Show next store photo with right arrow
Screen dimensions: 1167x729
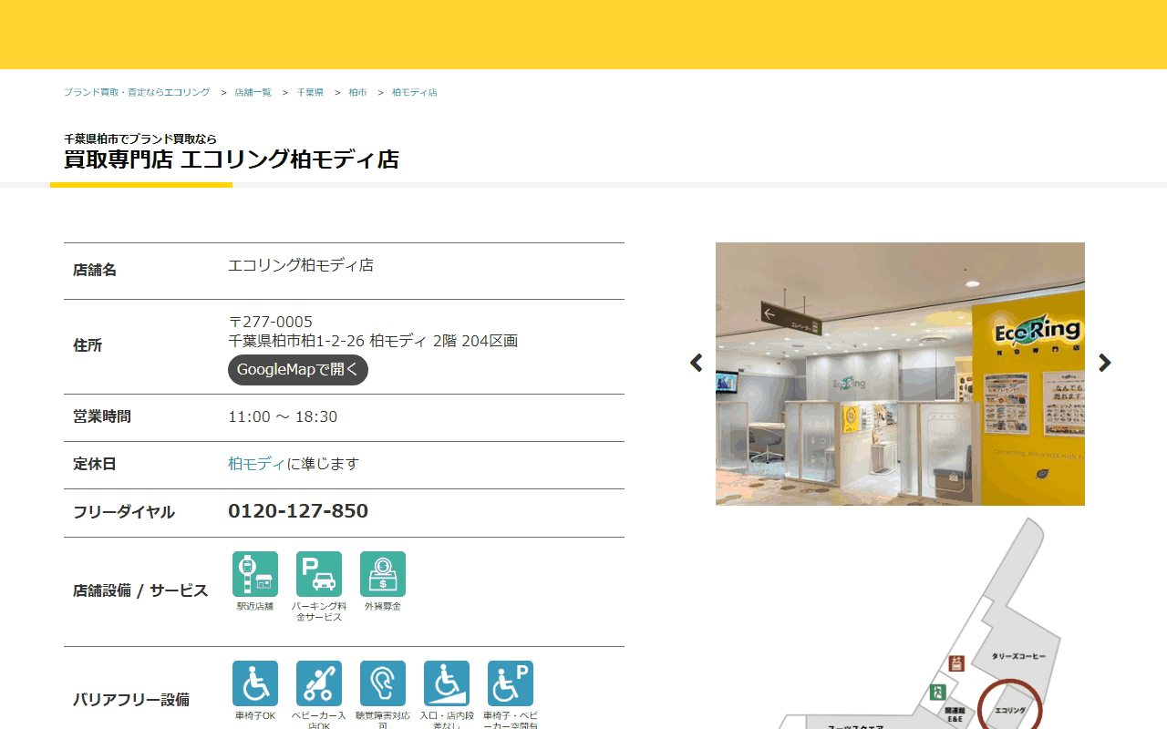[1105, 363]
